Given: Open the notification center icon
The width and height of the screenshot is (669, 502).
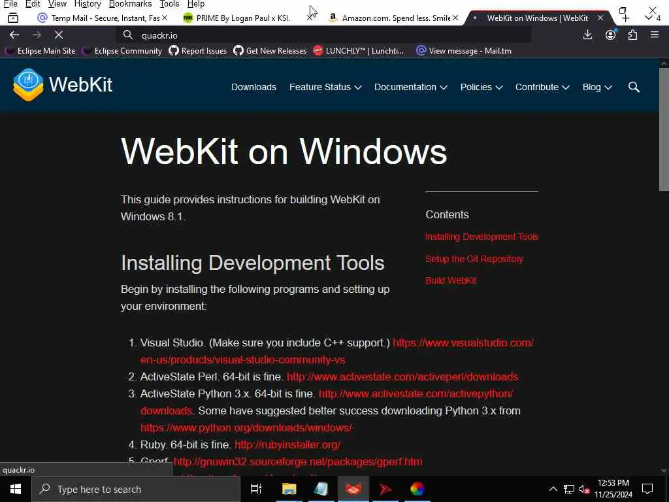Looking at the screenshot, I should (x=647, y=489).
